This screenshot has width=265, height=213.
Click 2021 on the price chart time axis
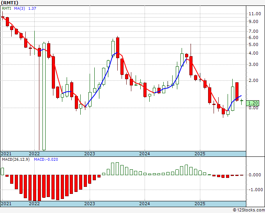tap(6, 154)
